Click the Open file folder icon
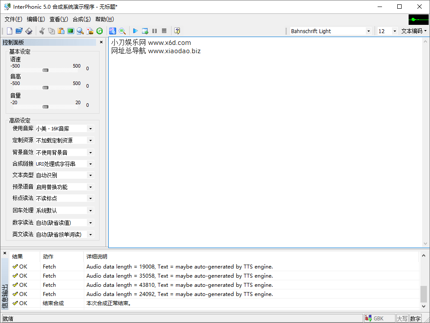The height and width of the screenshot is (323, 430). [19, 31]
